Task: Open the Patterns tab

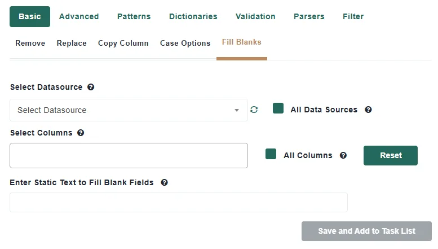Action: tap(134, 16)
